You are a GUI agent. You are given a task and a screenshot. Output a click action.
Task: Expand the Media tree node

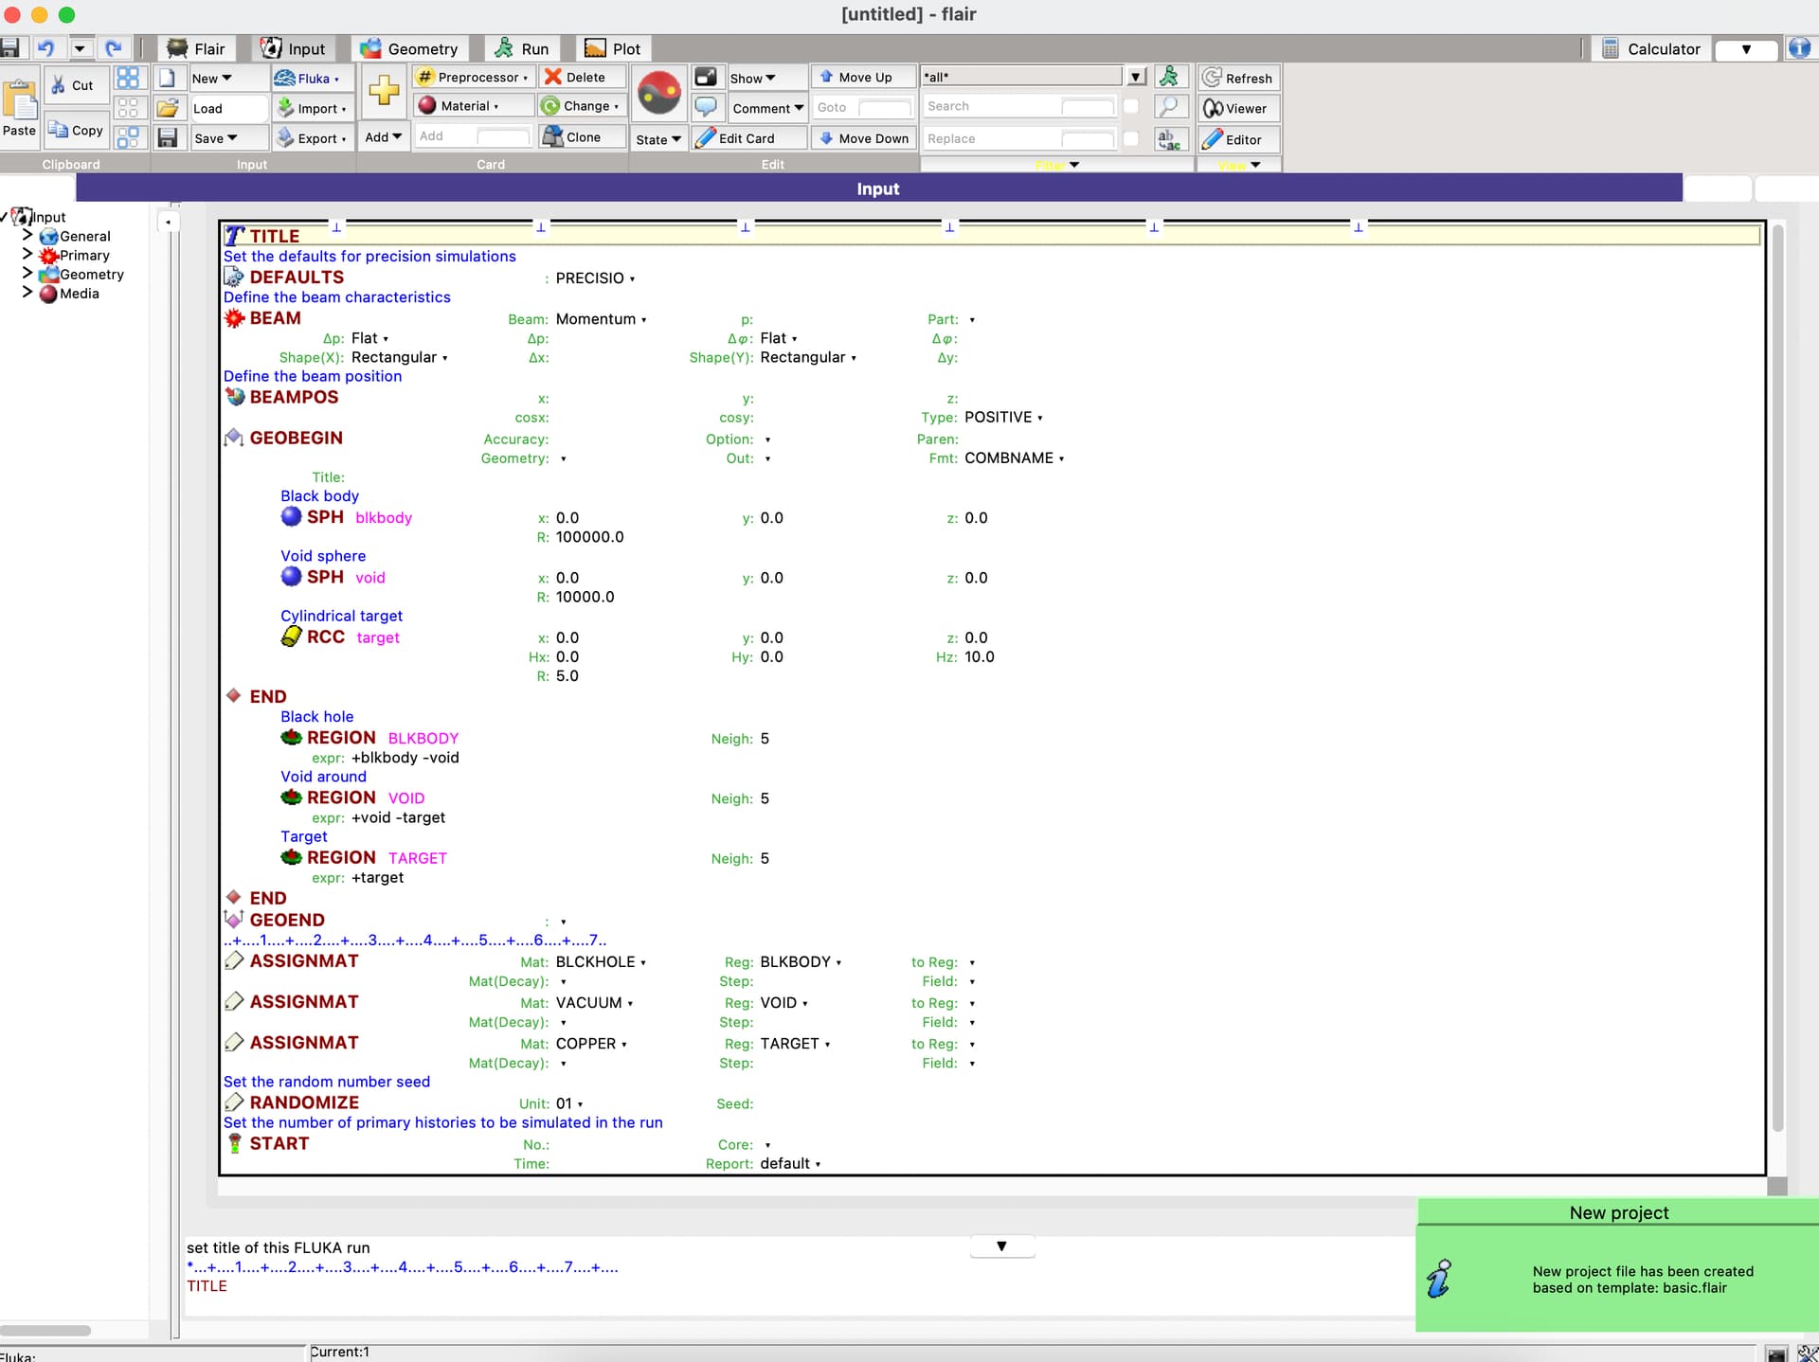coord(27,293)
